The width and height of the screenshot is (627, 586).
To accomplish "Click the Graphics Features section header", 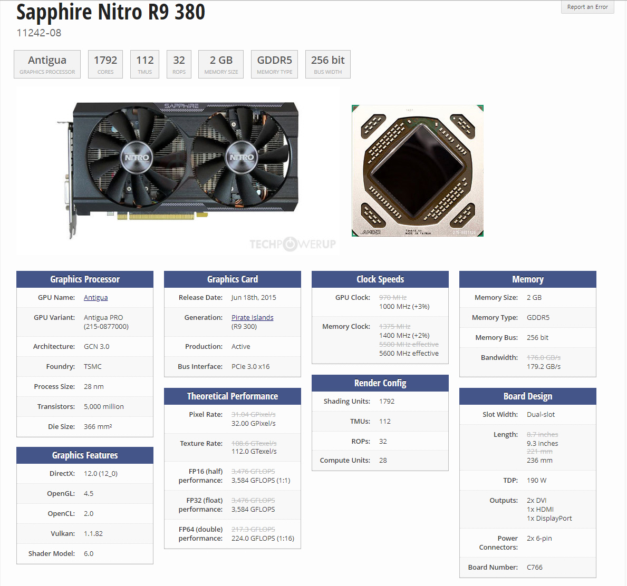I will coord(85,455).
